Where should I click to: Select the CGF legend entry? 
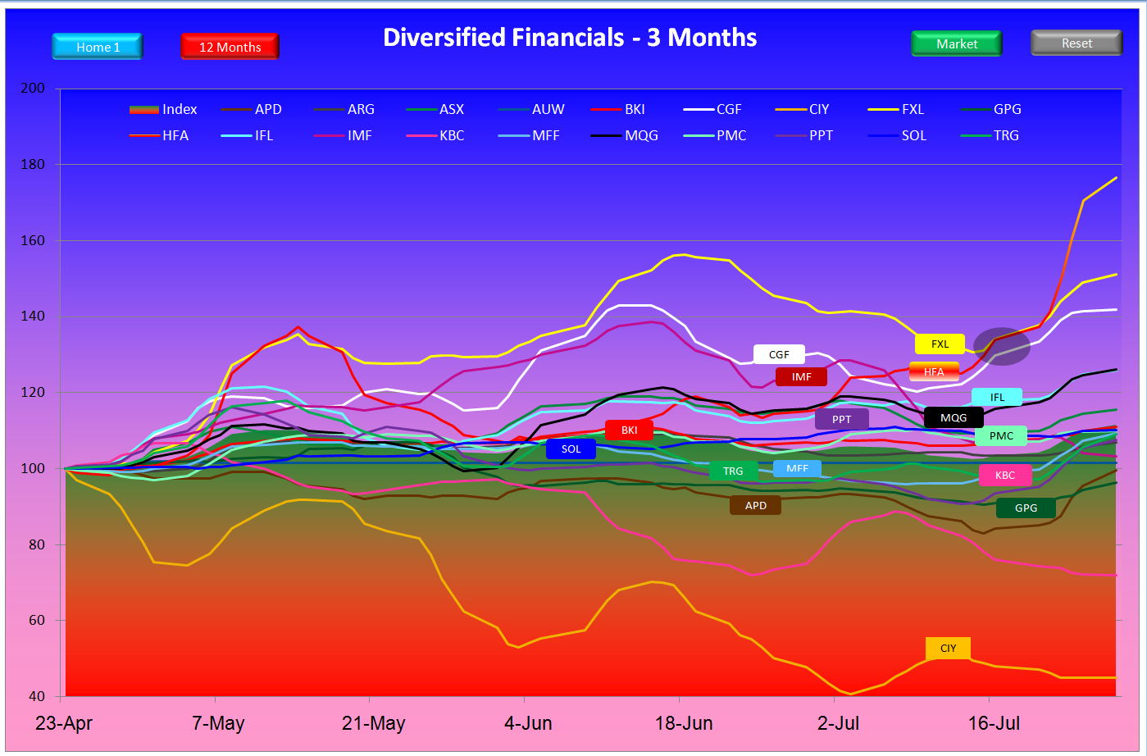(713, 109)
